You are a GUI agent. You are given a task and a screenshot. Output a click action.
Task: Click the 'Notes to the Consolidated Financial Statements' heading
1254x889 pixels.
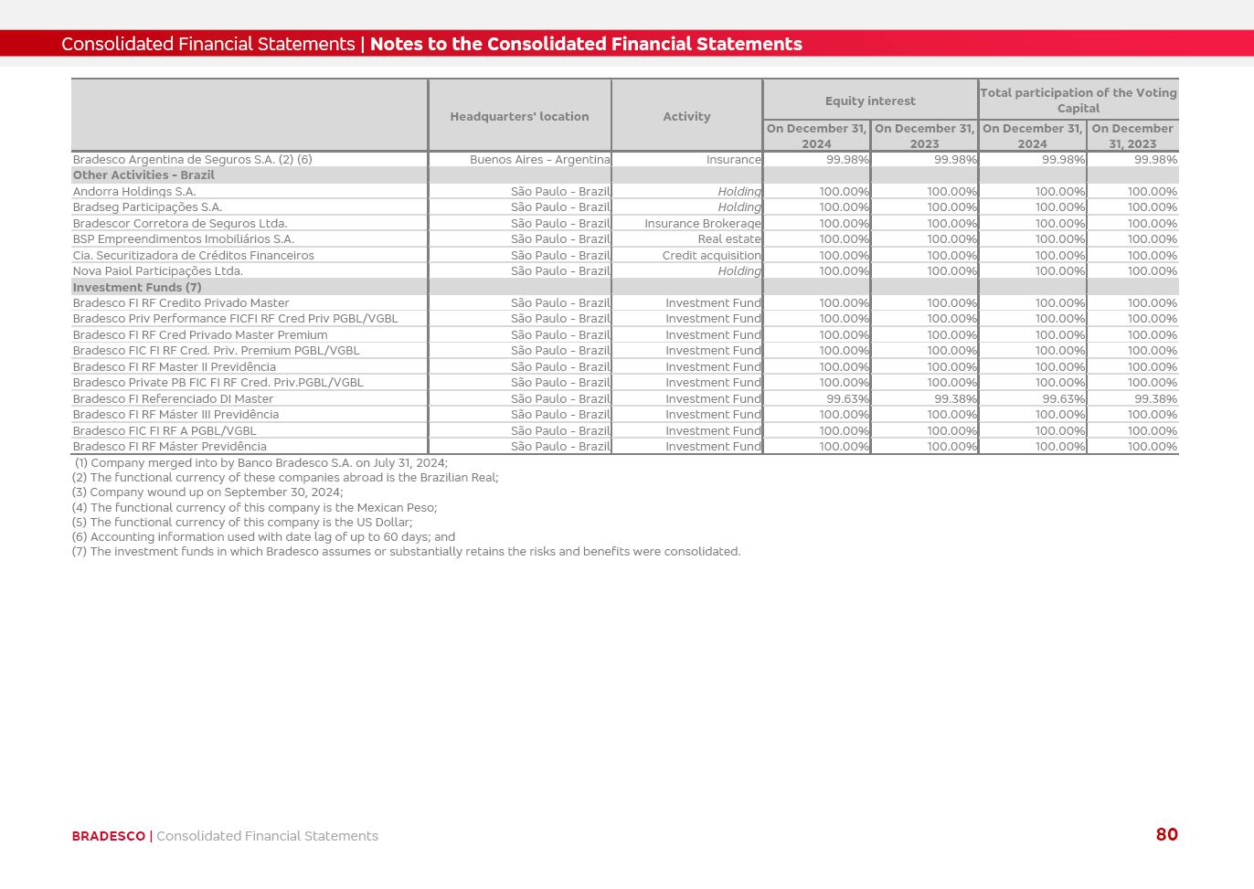pos(585,44)
